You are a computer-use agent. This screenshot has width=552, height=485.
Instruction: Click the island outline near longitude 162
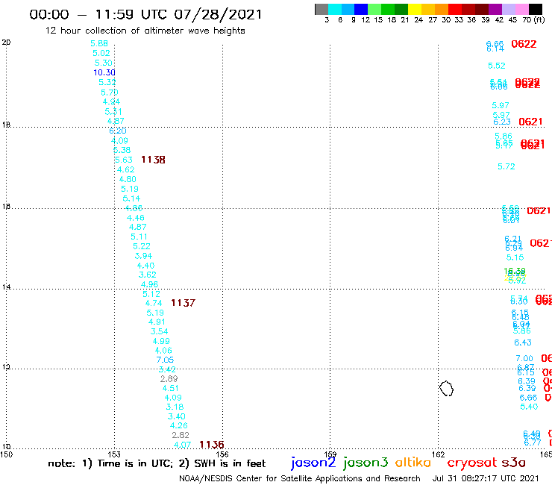coord(446,389)
